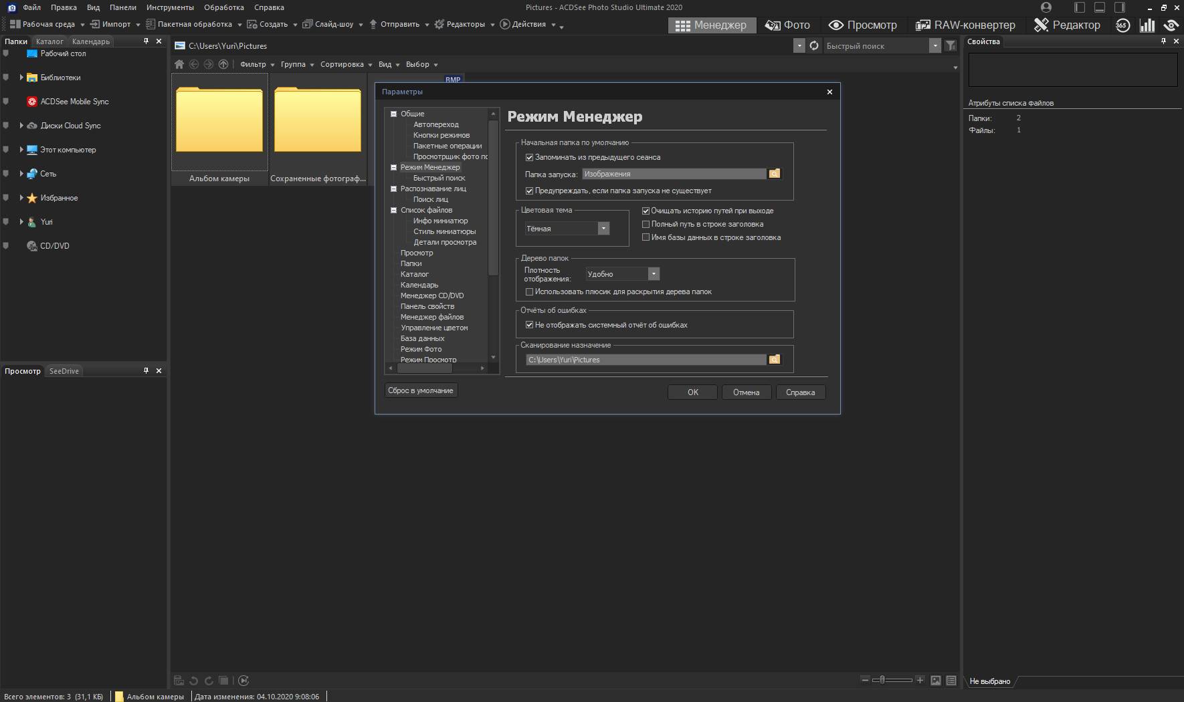Click rotate left icon in bottom toolbar
Screen dimensions: 1184x702
point(194,681)
